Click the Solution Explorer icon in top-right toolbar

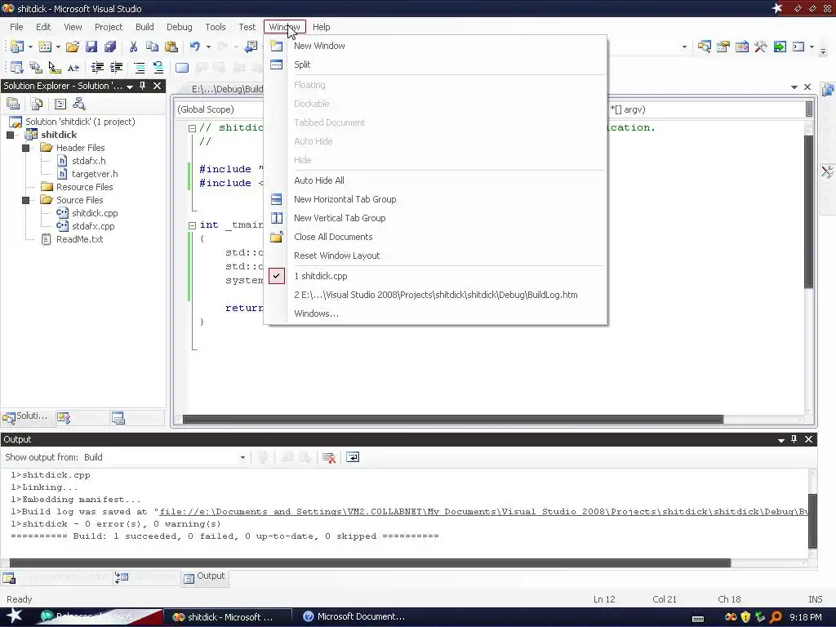(704, 47)
